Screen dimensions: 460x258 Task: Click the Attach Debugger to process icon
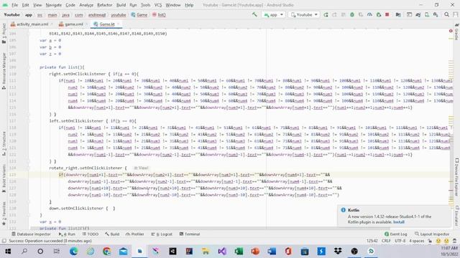379,14
